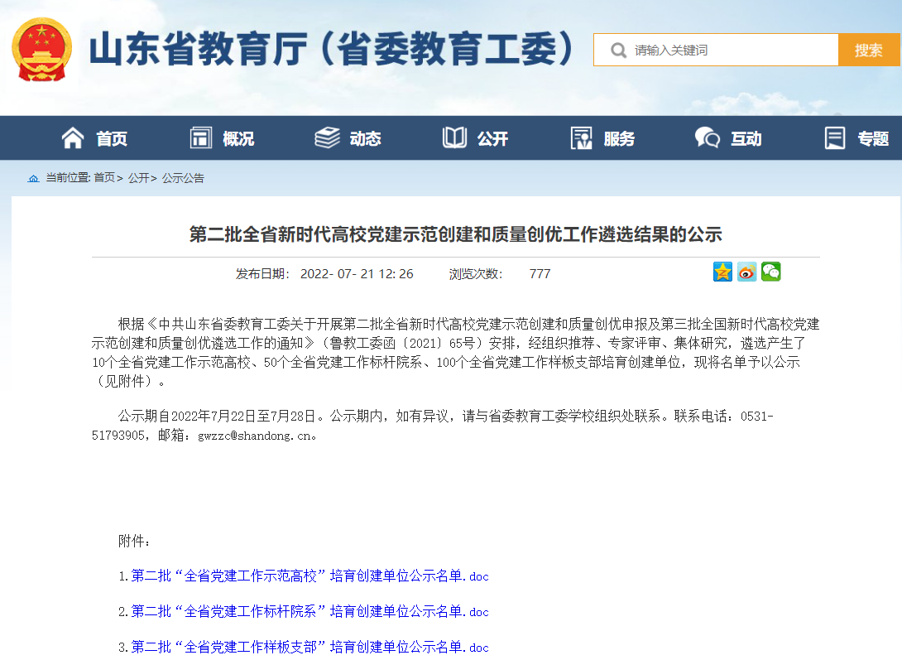The image size is (902, 660).
Task: Click the national emblem logo
Action: tap(41, 50)
